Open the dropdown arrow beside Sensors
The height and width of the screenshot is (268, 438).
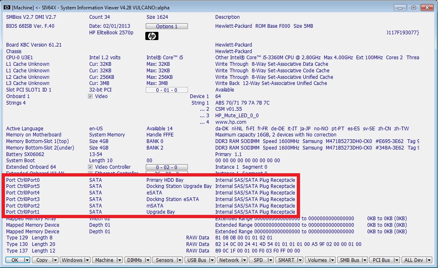(180, 260)
